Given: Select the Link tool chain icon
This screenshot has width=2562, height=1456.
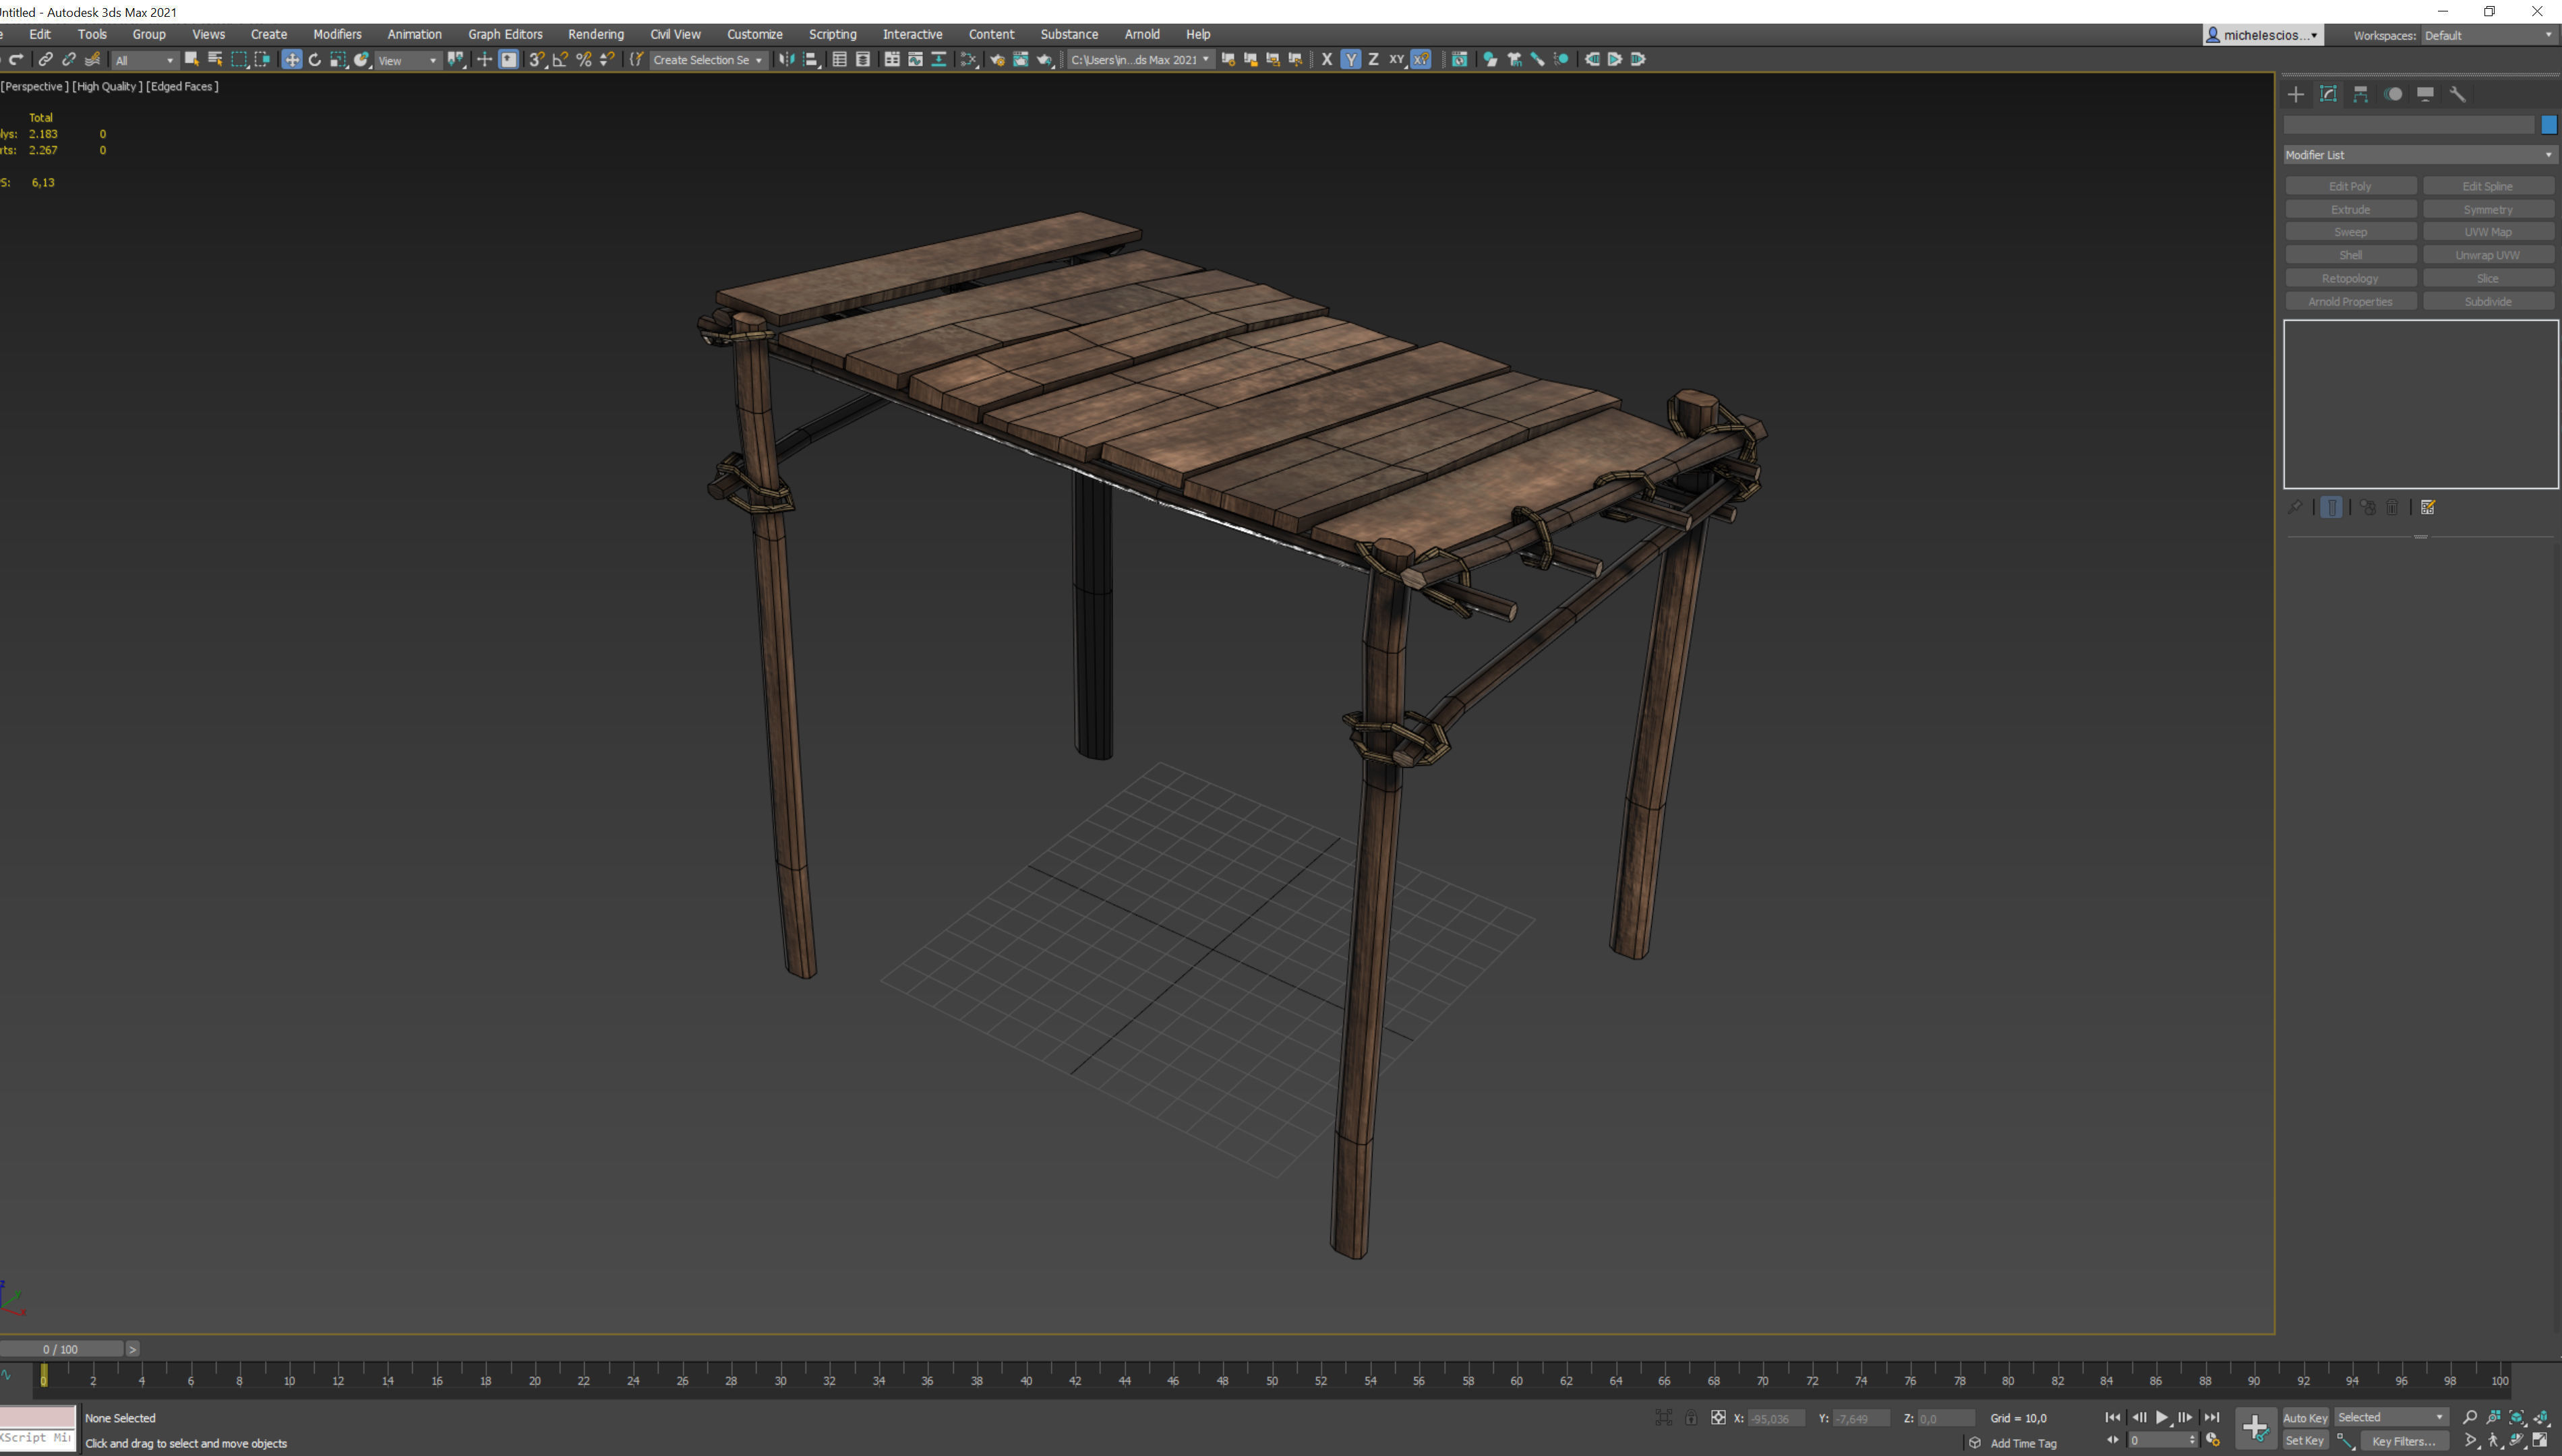Looking at the screenshot, I should point(45,60).
